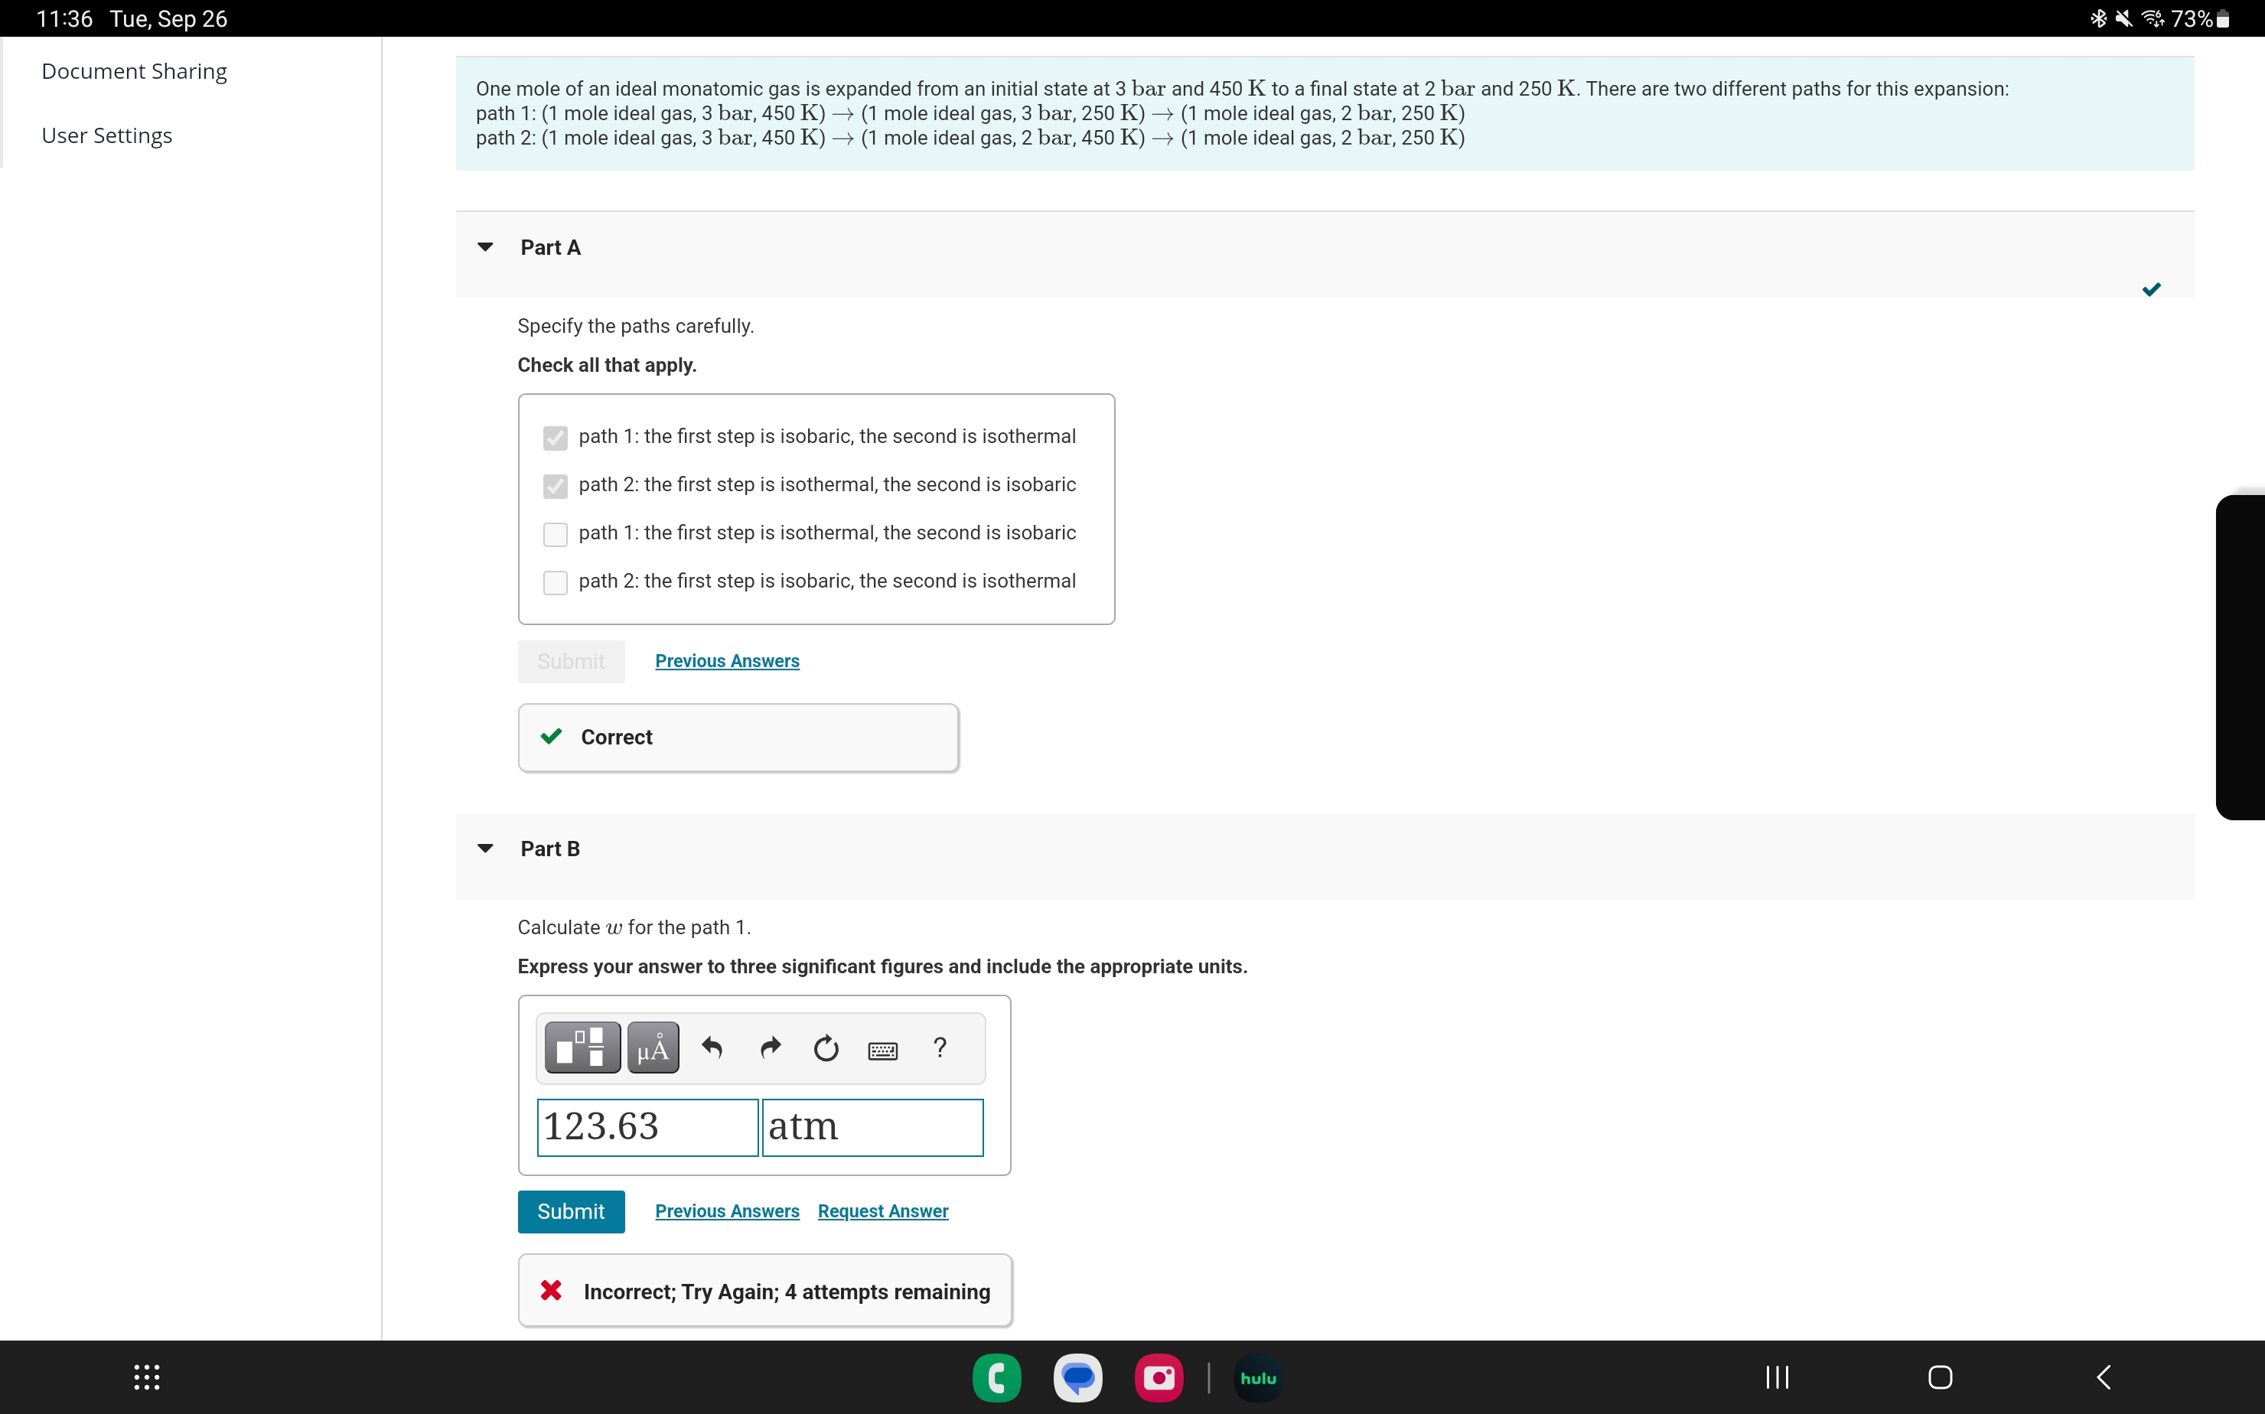The height and width of the screenshot is (1414, 2265).
Task: Open User Settings
Action: (x=106, y=135)
